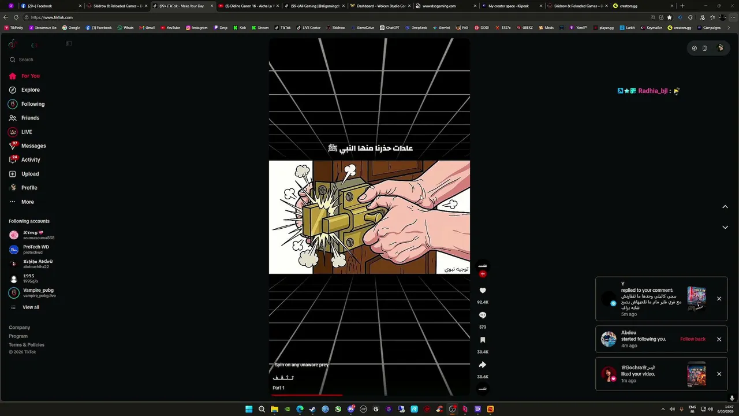Open the video thumbnail in Bochra's like notification
739x416 pixels.
[696, 374]
